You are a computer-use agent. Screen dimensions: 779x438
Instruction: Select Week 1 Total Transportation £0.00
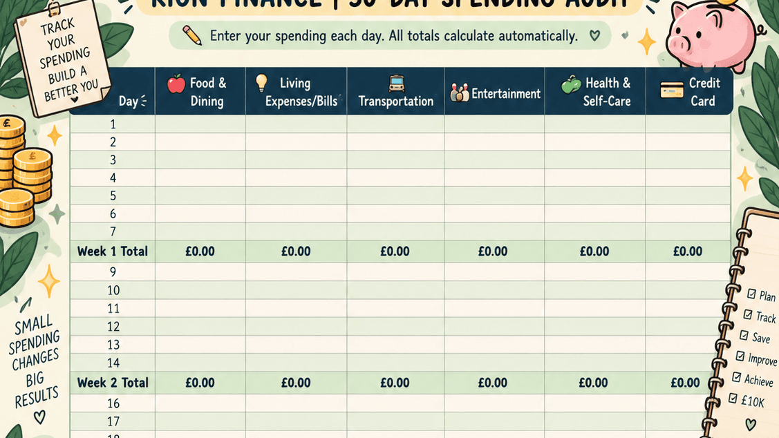[x=395, y=251]
